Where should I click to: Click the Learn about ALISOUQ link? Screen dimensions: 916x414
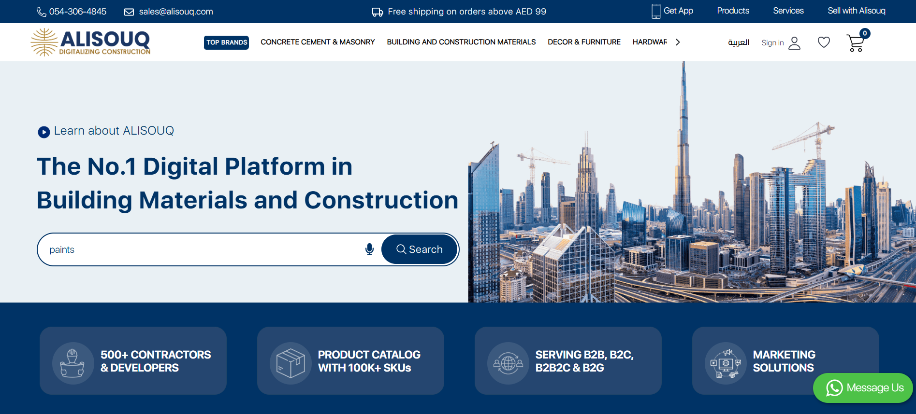click(x=114, y=131)
